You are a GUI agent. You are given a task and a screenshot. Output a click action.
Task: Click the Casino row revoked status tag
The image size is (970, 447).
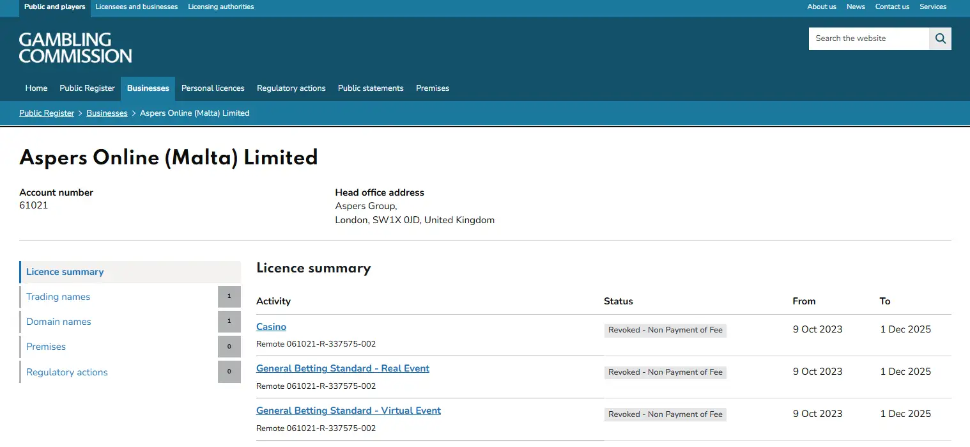665,330
